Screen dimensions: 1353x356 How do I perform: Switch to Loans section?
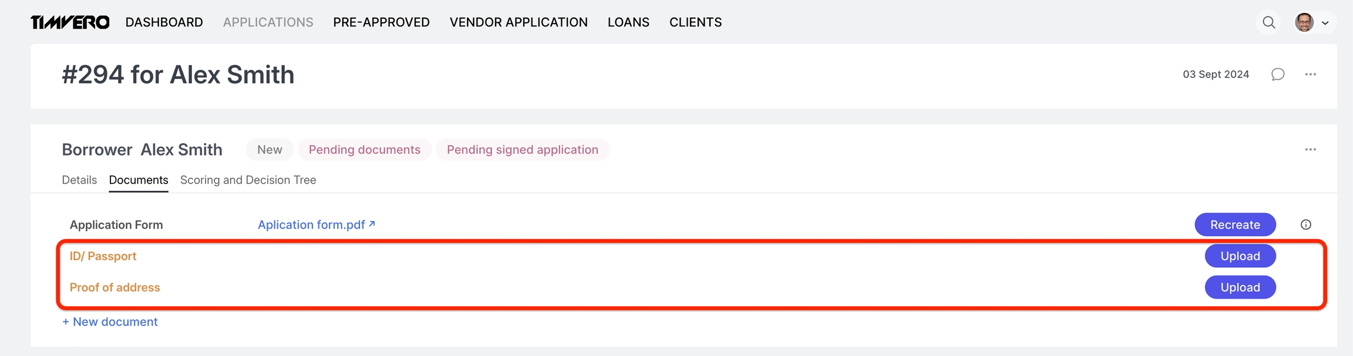[628, 22]
